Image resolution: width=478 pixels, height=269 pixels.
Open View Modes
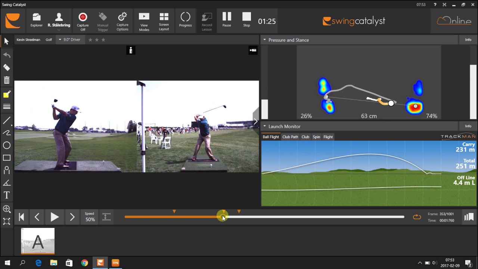tap(144, 21)
